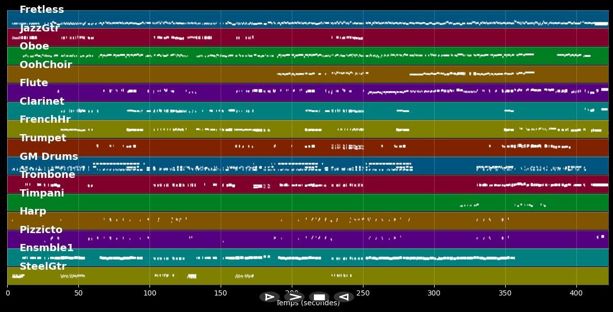
Task: Select the FrenchHr track label
Action: tap(45, 120)
